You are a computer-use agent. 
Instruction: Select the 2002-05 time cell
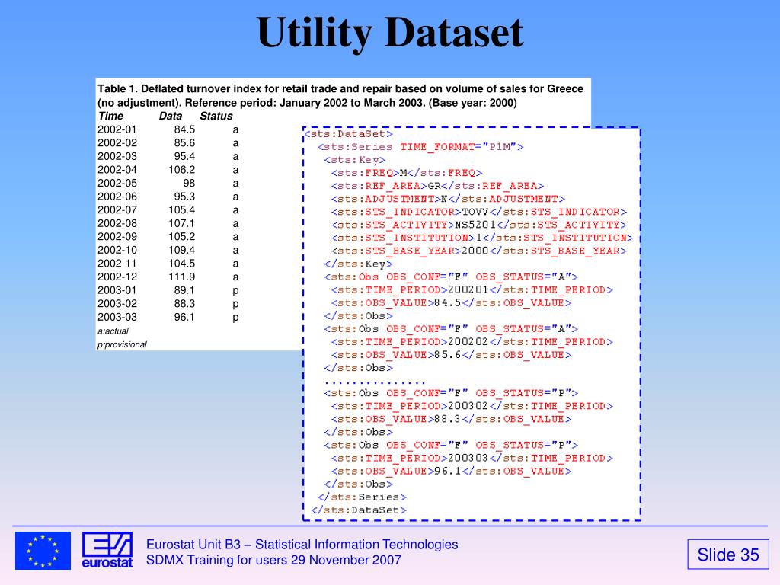117,183
